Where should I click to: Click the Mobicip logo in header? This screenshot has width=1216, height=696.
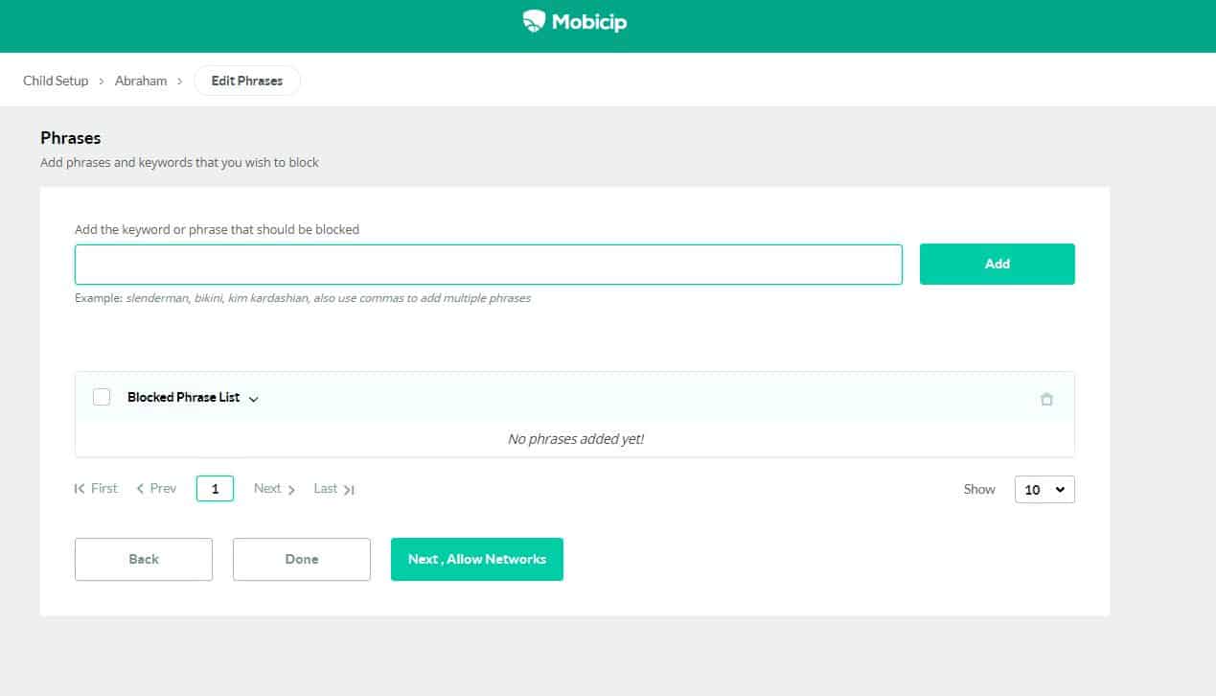575,20
